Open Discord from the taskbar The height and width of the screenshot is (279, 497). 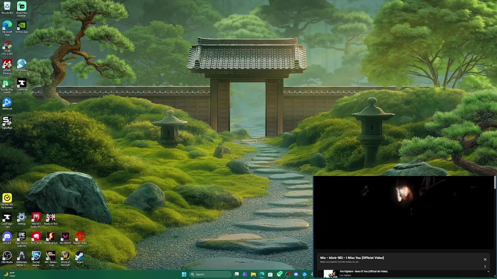click(x=296, y=274)
